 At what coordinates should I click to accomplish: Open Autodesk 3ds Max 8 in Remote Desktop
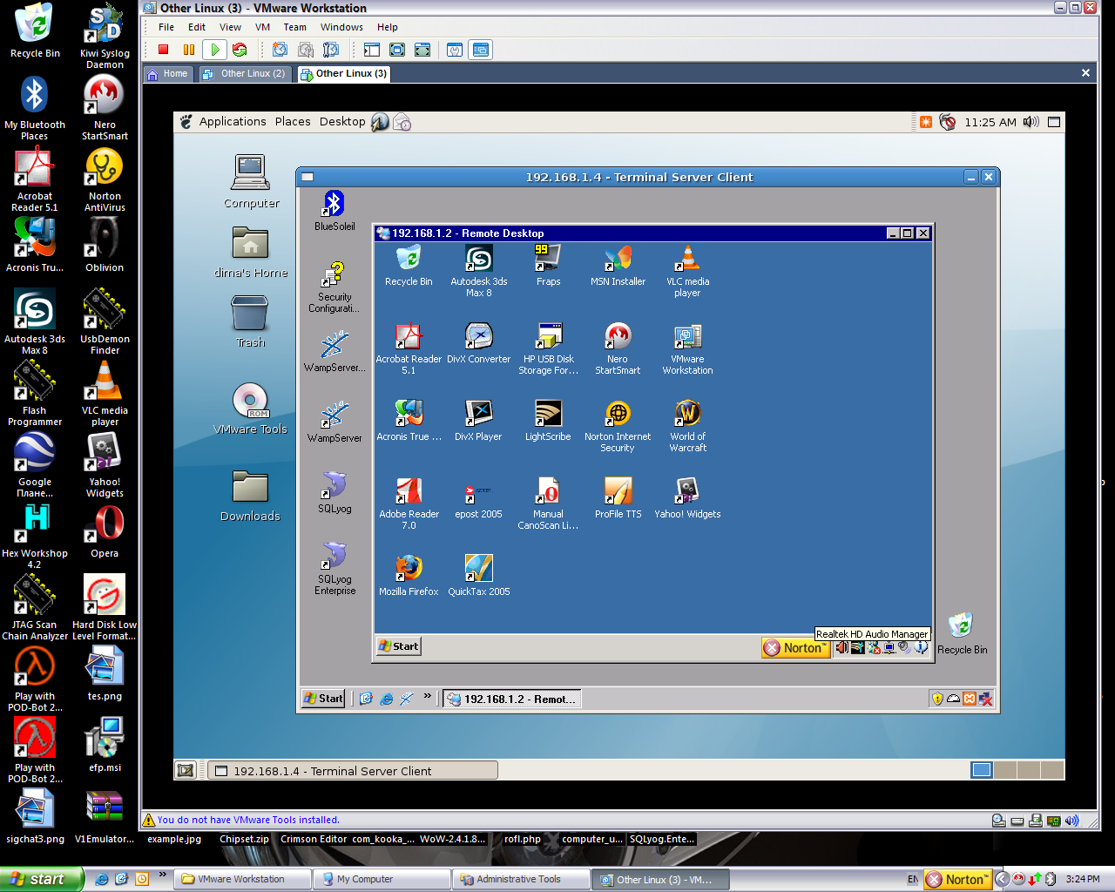click(x=478, y=270)
